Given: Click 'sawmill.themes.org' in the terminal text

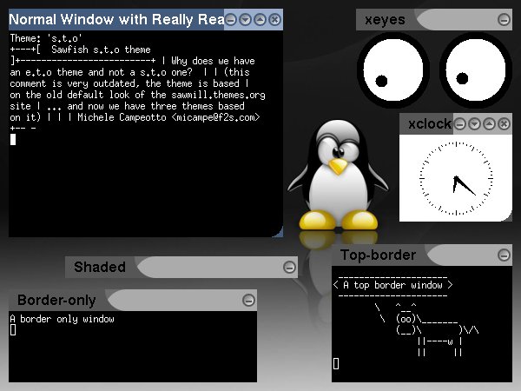Looking at the screenshot, I should tap(218, 95).
